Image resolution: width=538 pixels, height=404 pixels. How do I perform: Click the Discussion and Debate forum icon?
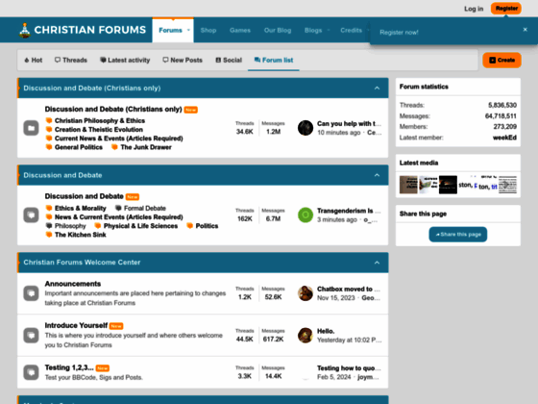point(31,215)
